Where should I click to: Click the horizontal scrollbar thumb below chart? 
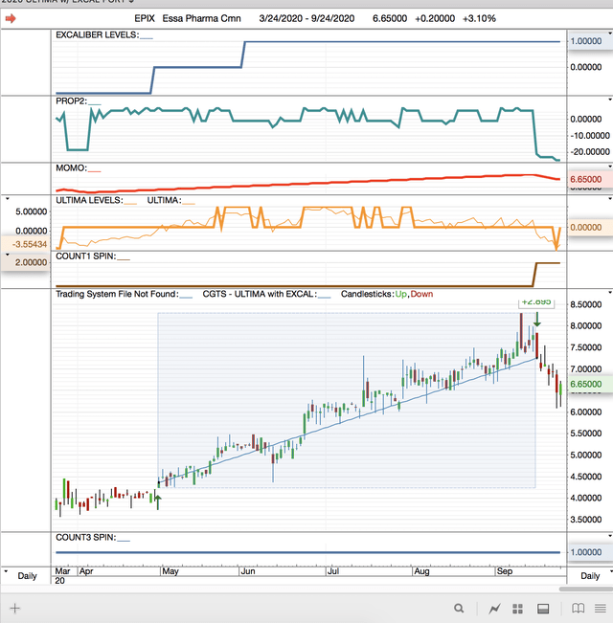(x=585, y=589)
